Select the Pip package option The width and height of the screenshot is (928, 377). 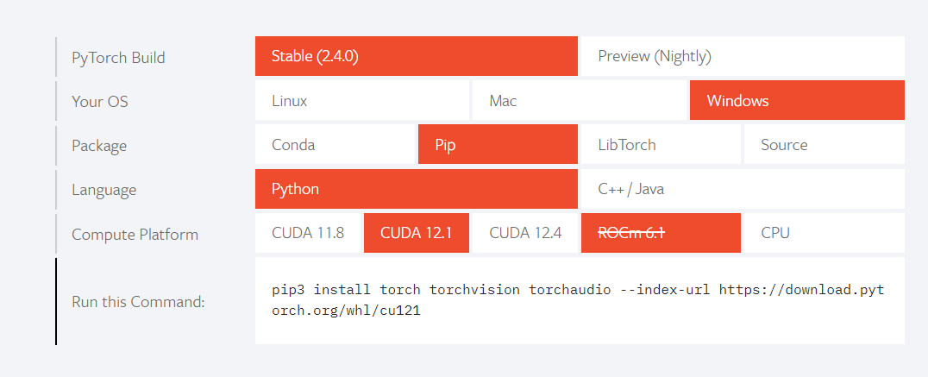[497, 145]
